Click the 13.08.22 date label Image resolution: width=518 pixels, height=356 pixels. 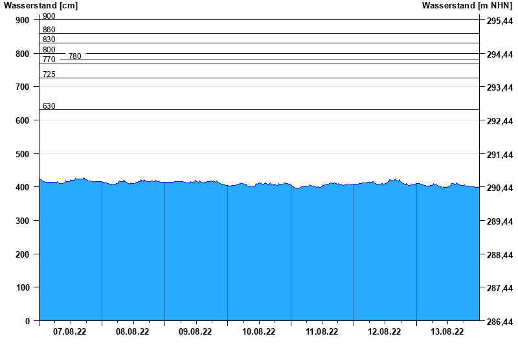tap(447, 332)
